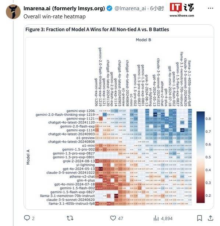Click the repost arrows icon
The width and height of the screenshot is (220, 226).
pos(70,218)
